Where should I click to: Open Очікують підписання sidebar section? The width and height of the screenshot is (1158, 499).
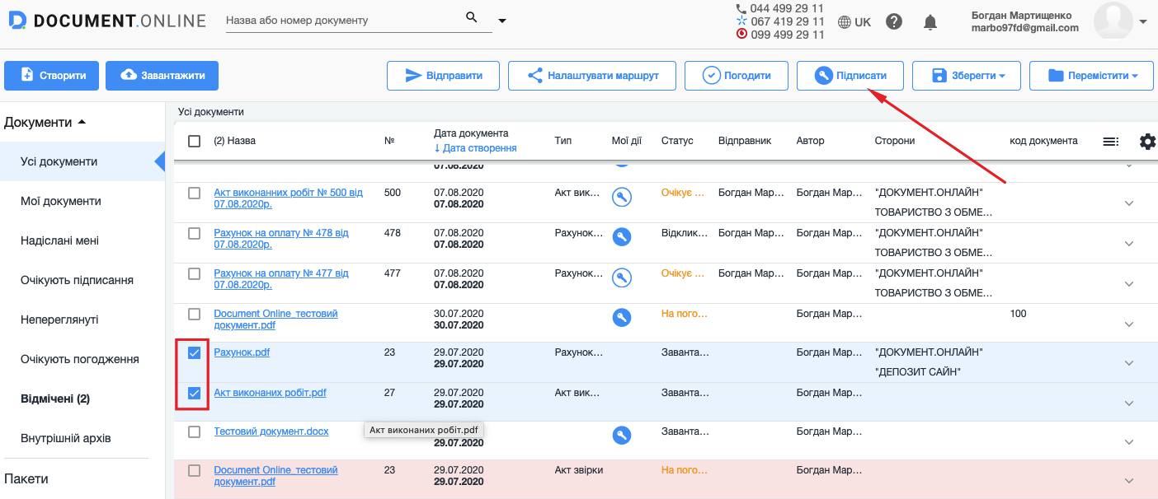(77, 280)
